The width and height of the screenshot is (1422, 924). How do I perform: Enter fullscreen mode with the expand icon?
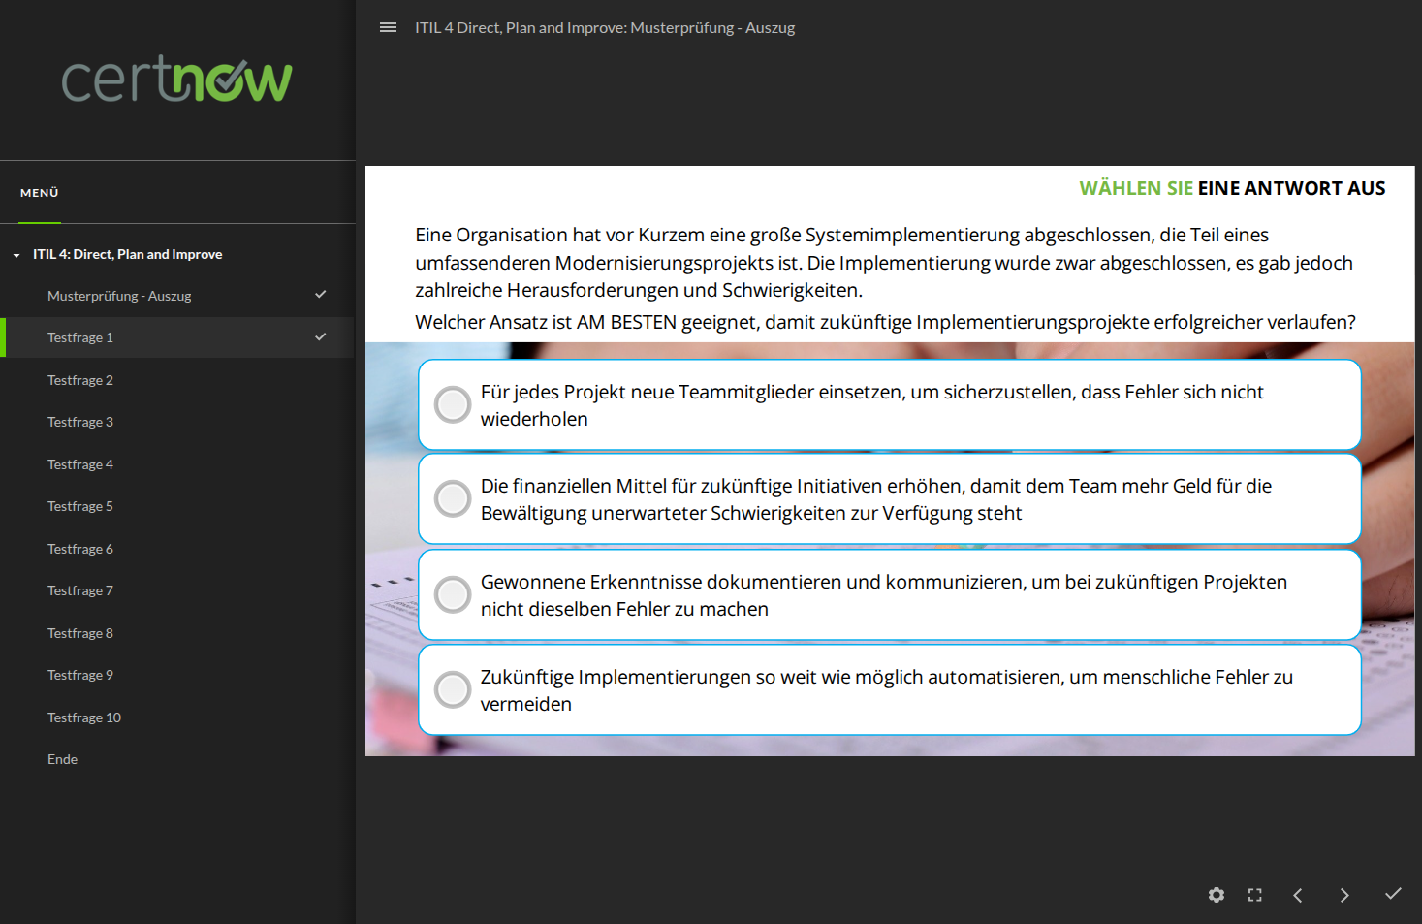[x=1255, y=895]
